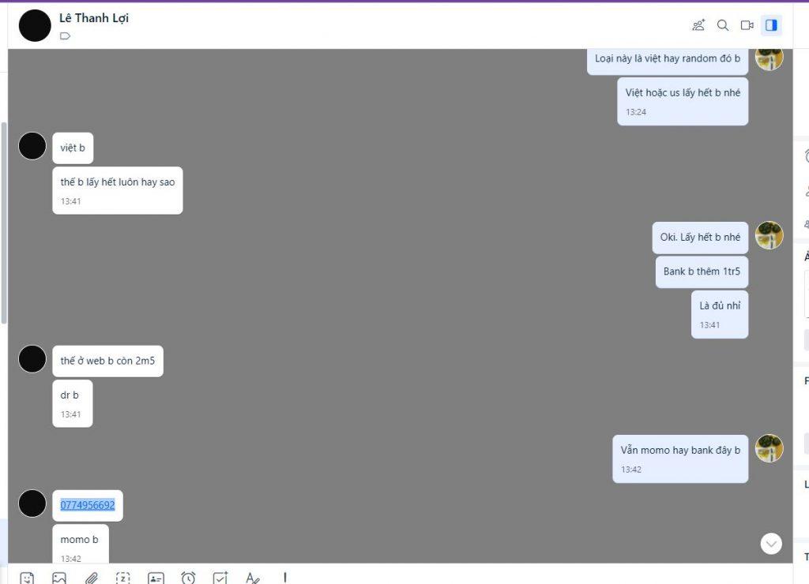
Task: Open the contact avatar in the chat header
Action: pyautogui.click(x=35, y=26)
